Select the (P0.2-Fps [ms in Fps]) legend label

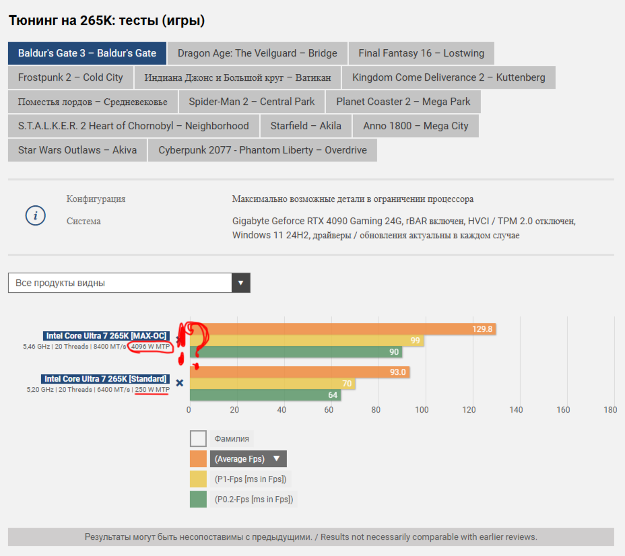(x=254, y=499)
